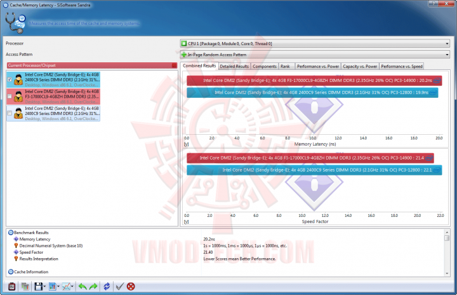Screen dimensions: 457x295
Task: Click the Current Processor/Chipset header bar
Action: pyautogui.click(x=92, y=65)
